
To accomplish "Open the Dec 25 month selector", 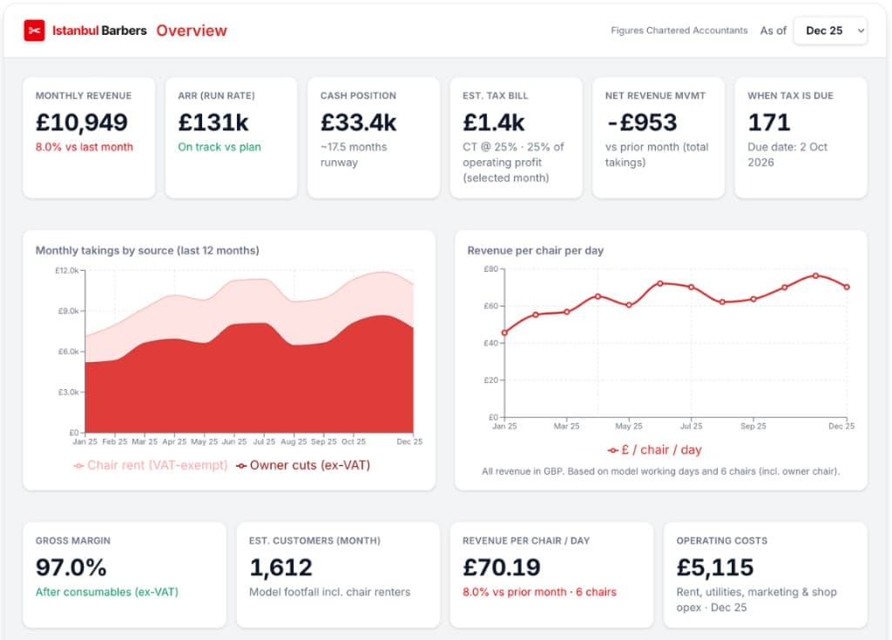I will (829, 30).
